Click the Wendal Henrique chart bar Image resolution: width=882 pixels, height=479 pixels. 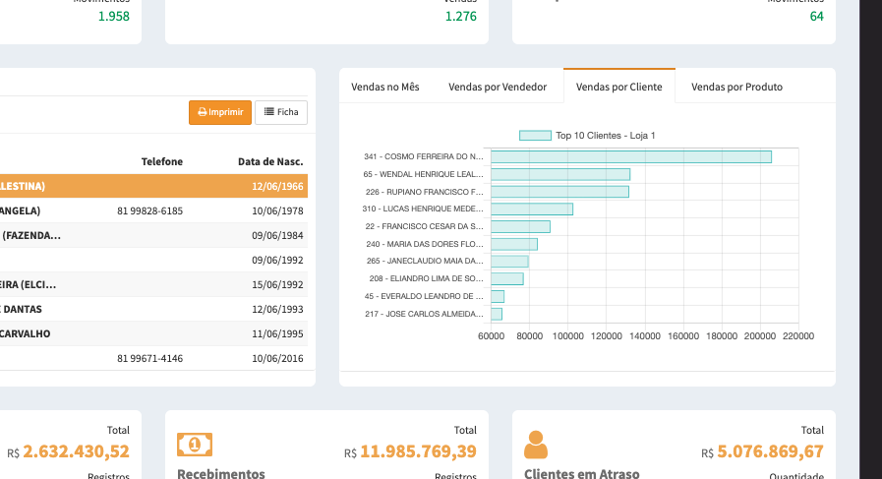click(559, 174)
